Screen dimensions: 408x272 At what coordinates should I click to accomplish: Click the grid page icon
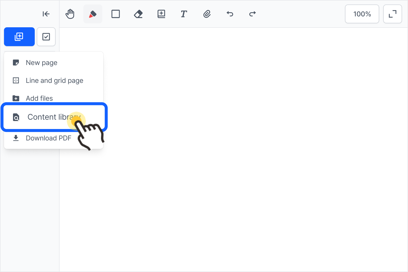[x=16, y=81]
